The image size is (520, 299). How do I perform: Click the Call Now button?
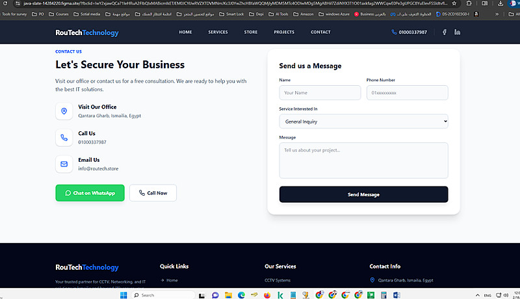(153, 193)
